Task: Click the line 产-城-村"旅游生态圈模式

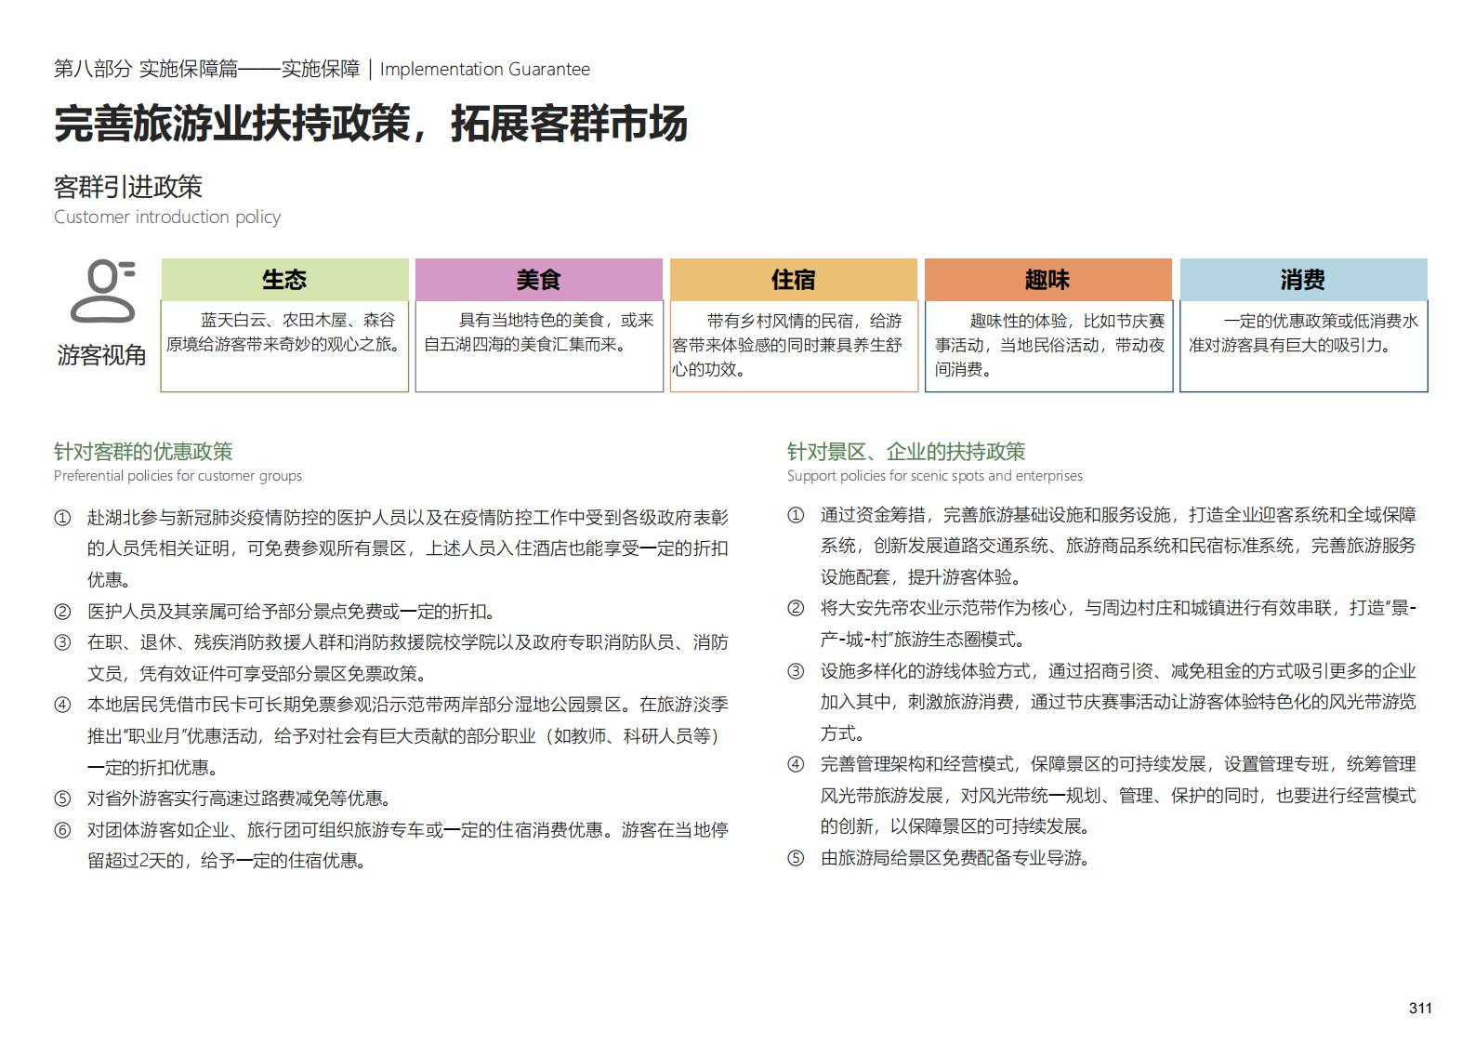Action: pos(923,640)
